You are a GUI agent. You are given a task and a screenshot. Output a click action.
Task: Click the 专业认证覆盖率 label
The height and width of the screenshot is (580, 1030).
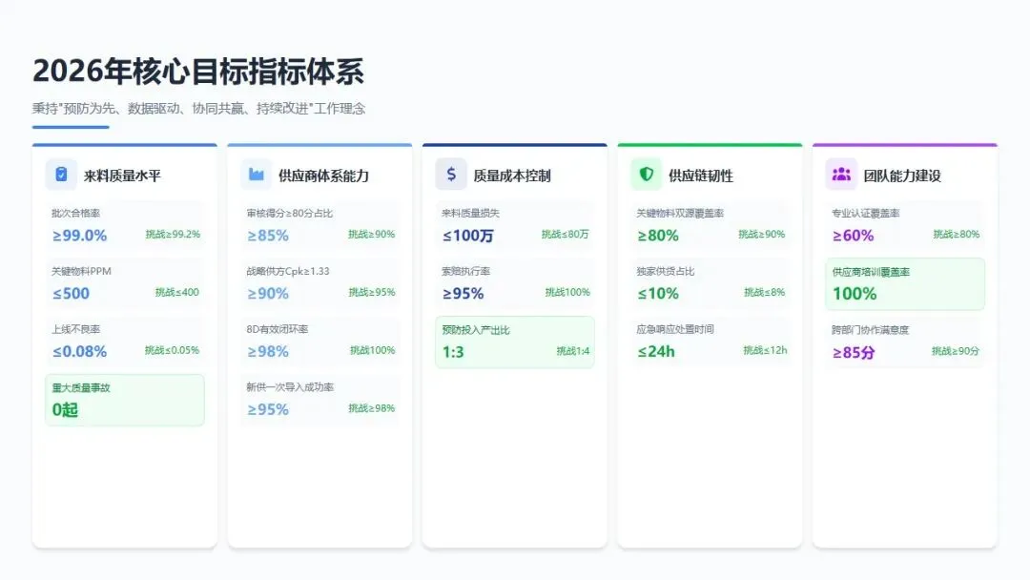pos(865,213)
